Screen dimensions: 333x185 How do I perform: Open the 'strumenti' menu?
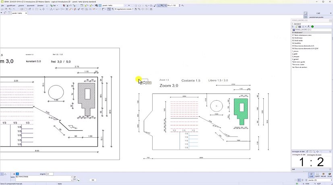point(30,5)
